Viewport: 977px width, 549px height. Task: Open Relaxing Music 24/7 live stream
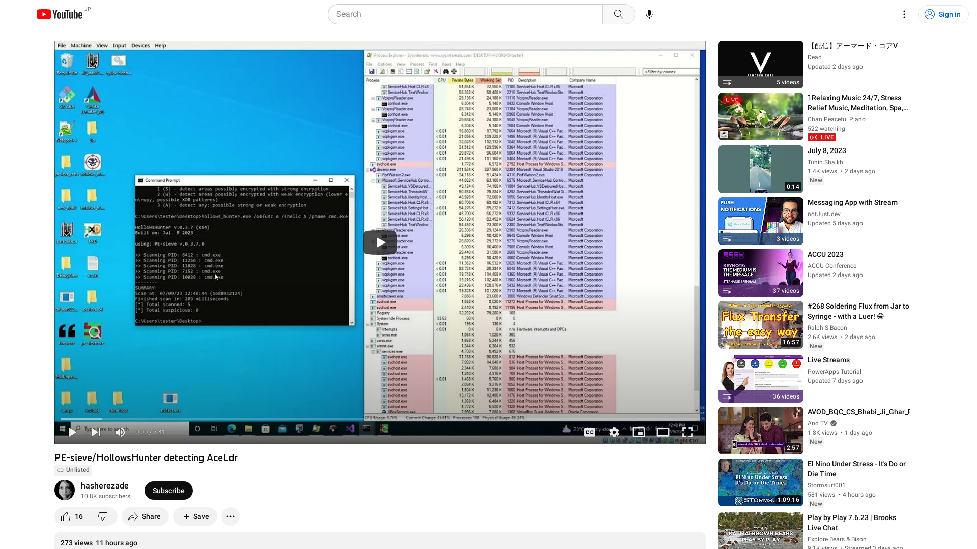[760, 116]
